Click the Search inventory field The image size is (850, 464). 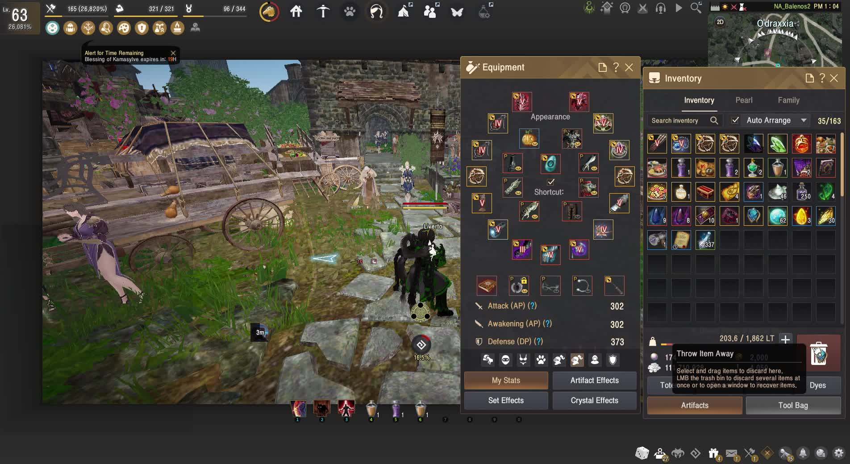(x=676, y=120)
